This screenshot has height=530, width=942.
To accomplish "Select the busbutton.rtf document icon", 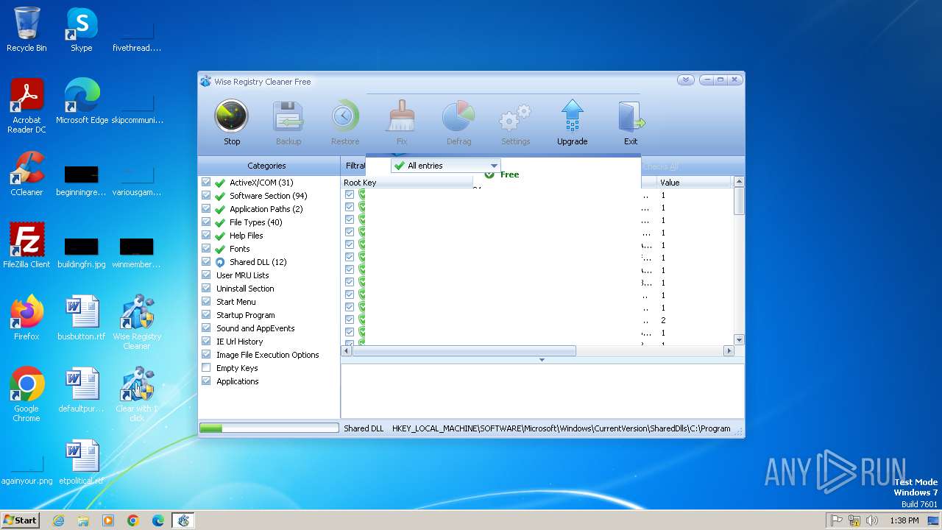I will coord(82,317).
